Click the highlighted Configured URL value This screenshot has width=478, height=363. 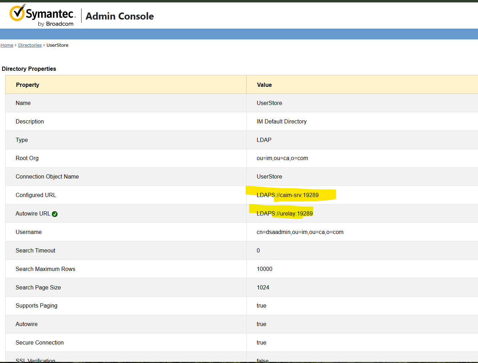[x=287, y=195]
